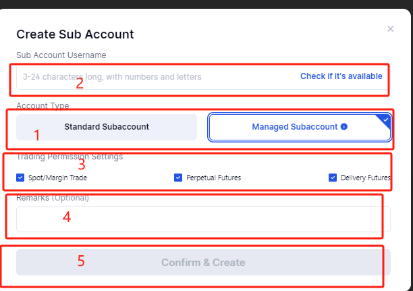Disable the Delivery Futures permission checkbox
Image resolution: width=413 pixels, height=291 pixels.
(333, 178)
